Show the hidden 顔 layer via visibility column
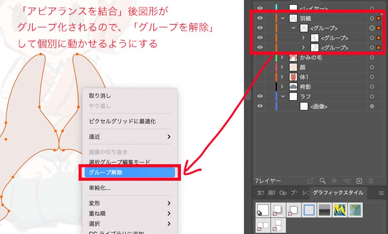 click(x=260, y=67)
